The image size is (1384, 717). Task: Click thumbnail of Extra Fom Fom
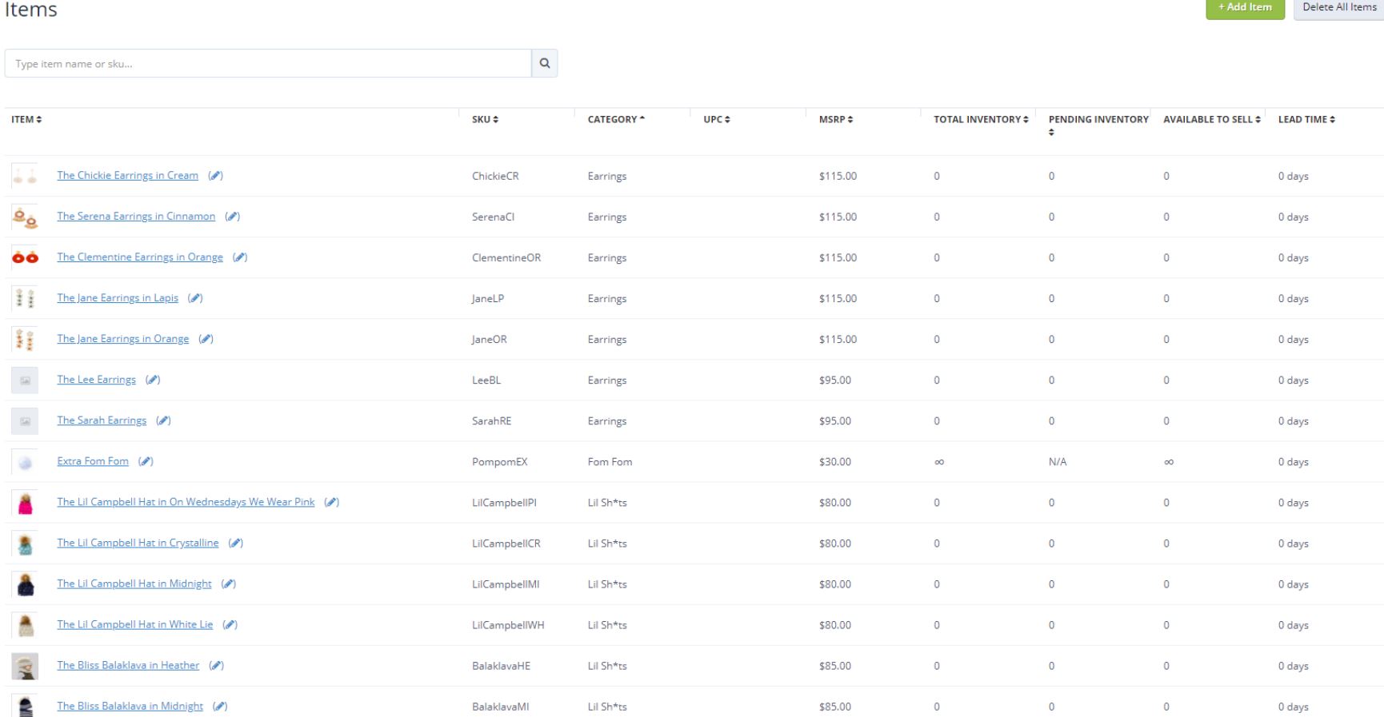click(x=25, y=461)
